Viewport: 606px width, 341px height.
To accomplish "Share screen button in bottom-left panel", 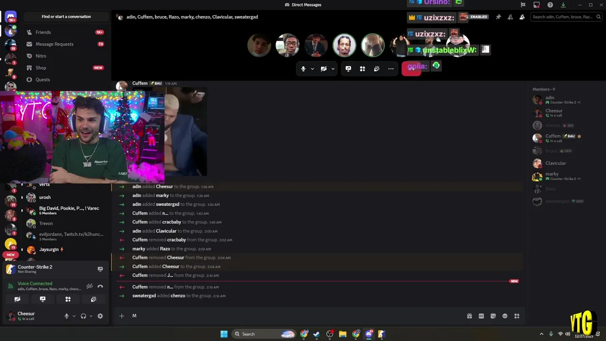I will point(43,299).
